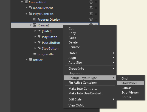Collapse the ContentGrid tree node

point(22,2)
